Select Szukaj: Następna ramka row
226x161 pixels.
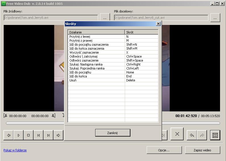pos(113,64)
